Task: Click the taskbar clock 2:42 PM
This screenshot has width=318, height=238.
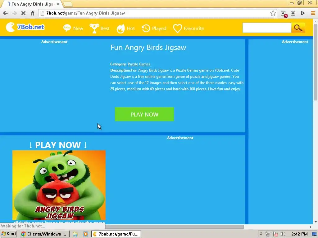Action: tap(299, 234)
